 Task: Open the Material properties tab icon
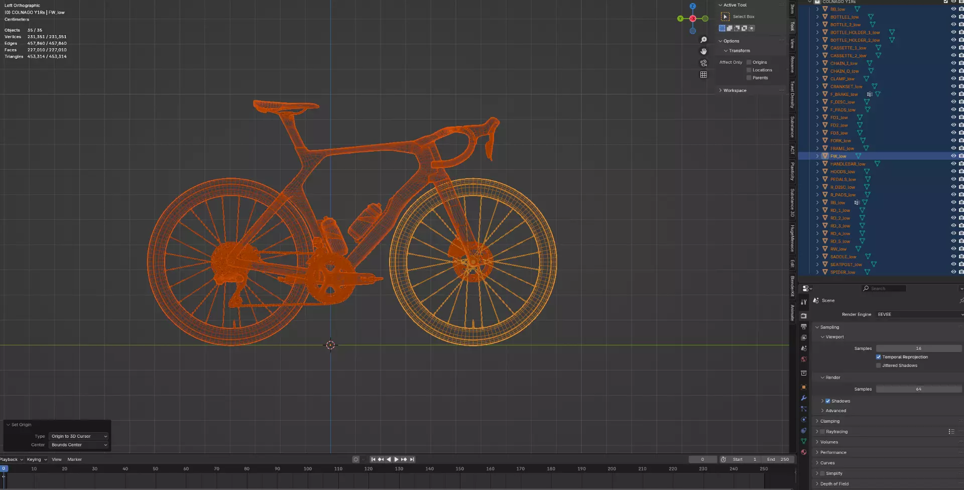(x=803, y=452)
